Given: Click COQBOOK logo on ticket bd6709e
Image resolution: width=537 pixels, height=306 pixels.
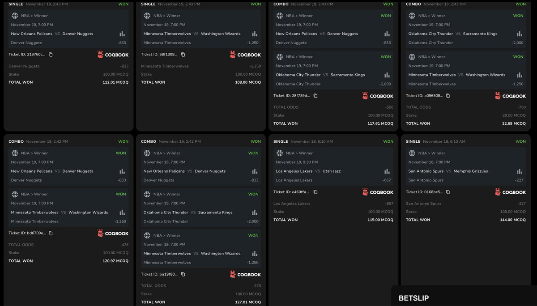Looking at the screenshot, I should (113, 233).
